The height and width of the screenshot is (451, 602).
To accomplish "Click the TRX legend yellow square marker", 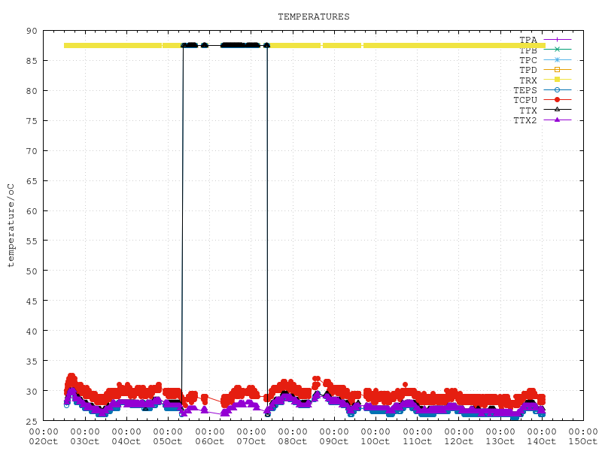I will (x=557, y=80).
